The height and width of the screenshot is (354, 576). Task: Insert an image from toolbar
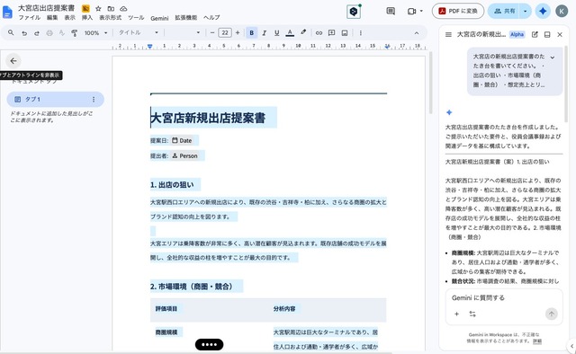click(x=345, y=33)
